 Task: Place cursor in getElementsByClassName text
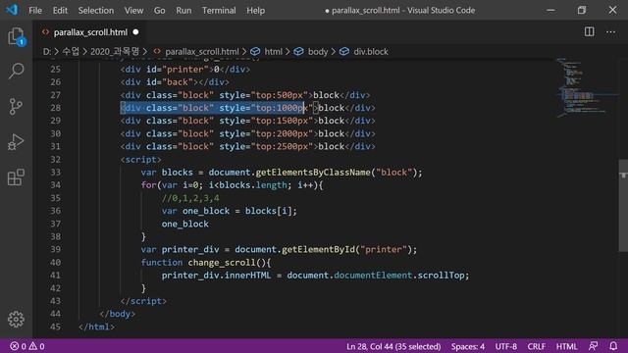coord(313,173)
